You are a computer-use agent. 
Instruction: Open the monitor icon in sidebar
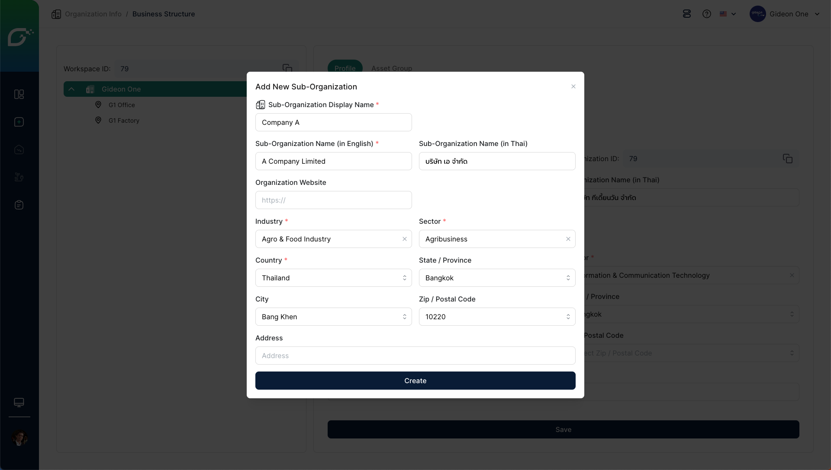click(19, 402)
